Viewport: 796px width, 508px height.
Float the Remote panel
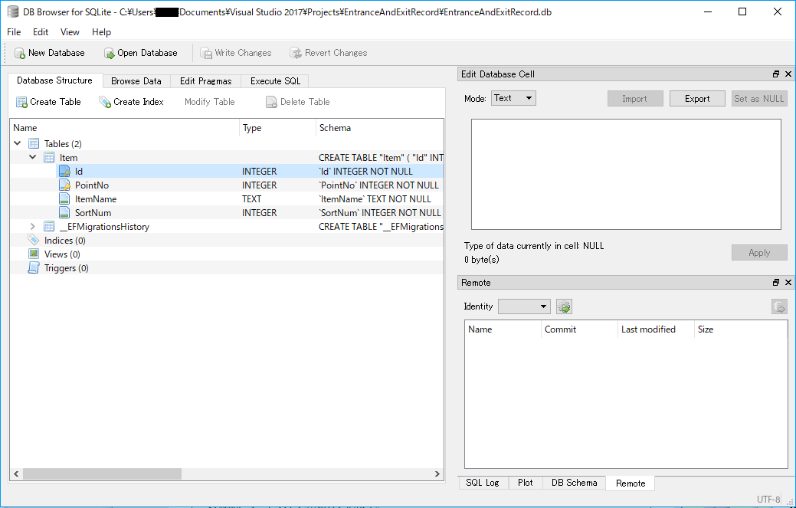coord(775,282)
